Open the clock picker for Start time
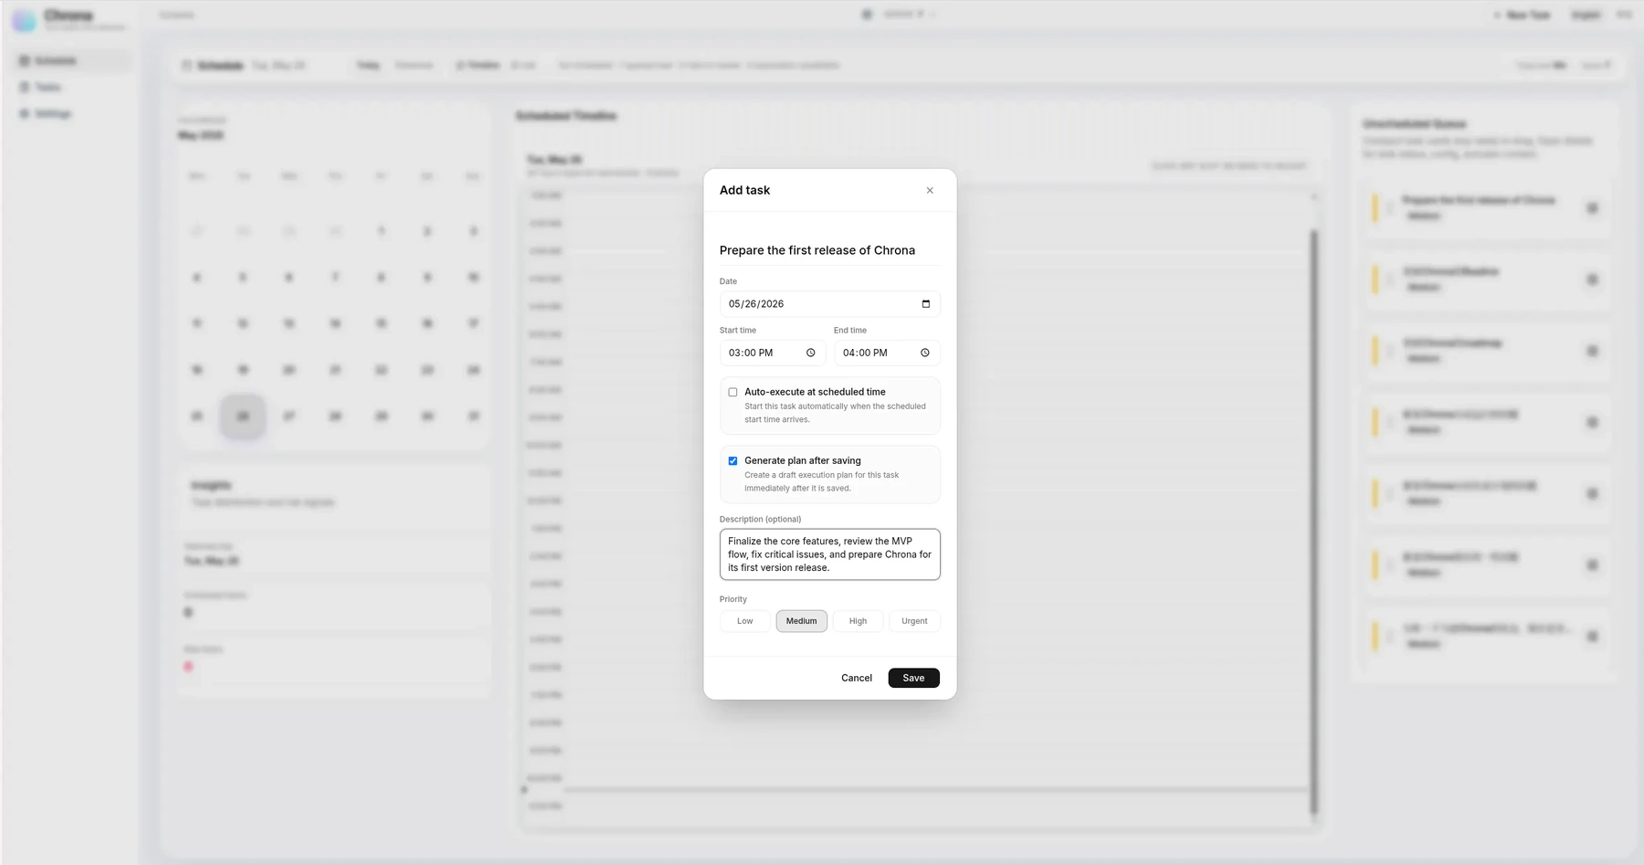This screenshot has height=865, width=1644. (810, 353)
